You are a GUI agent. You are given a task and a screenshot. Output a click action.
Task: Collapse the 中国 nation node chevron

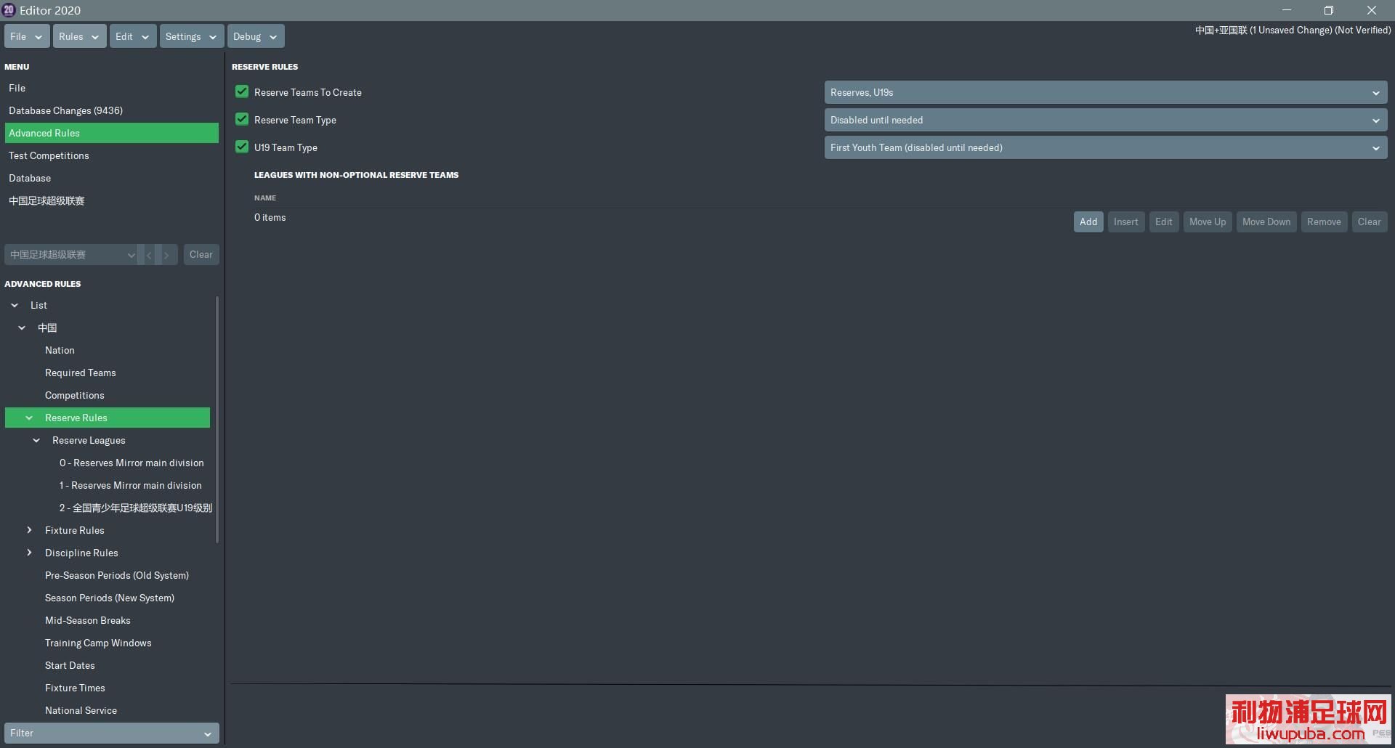click(22, 328)
